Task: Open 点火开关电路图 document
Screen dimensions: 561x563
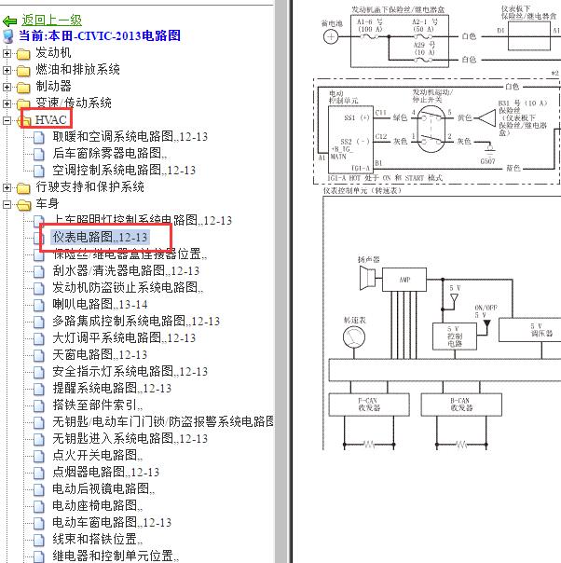Action: (x=97, y=455)
